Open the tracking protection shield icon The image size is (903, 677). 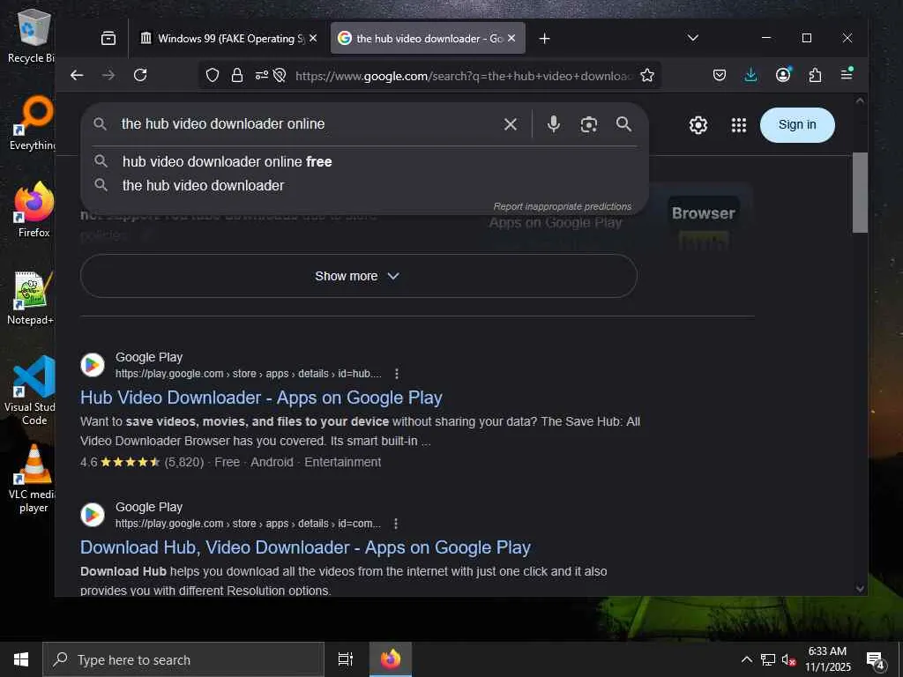pyautogui.click(x=213, y=76)
